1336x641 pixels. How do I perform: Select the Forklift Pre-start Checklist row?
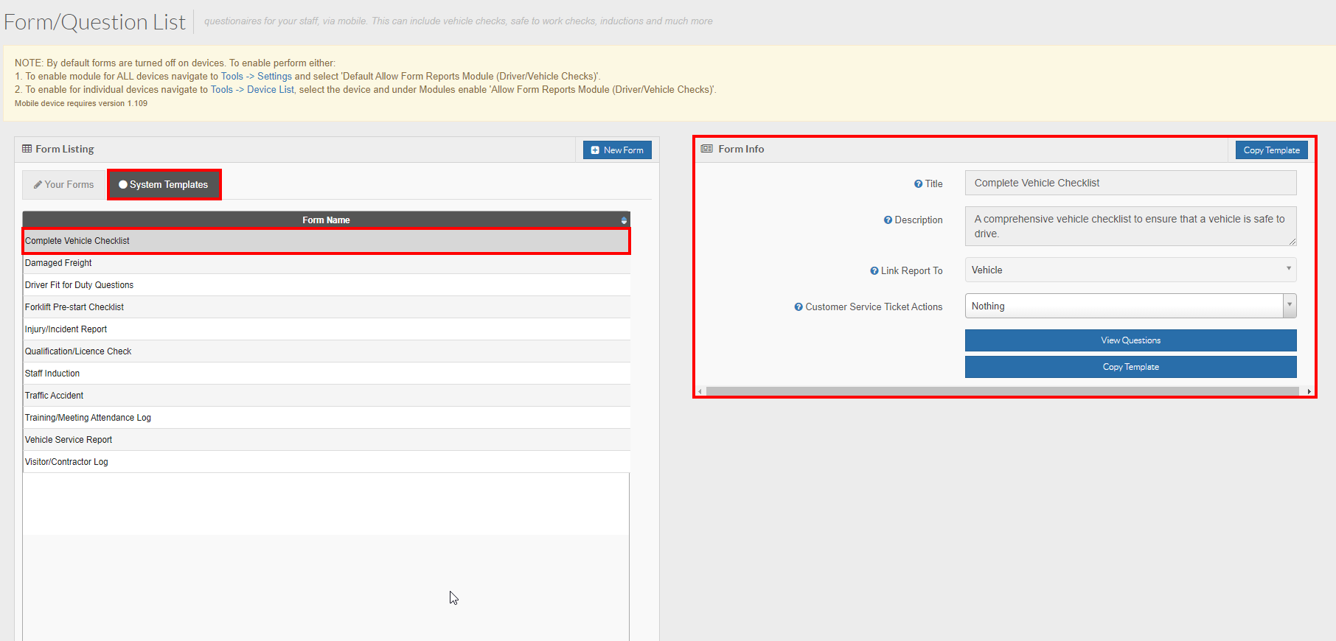(326, 307)
